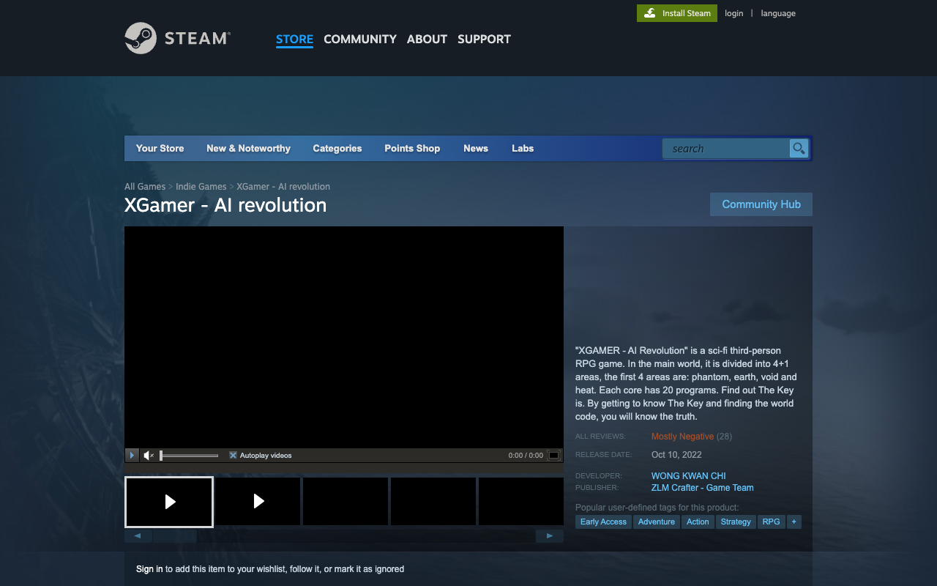The width and height of the screenshot is (937, 586).
Task: Play the video with the play button
Action: [132, 456]
